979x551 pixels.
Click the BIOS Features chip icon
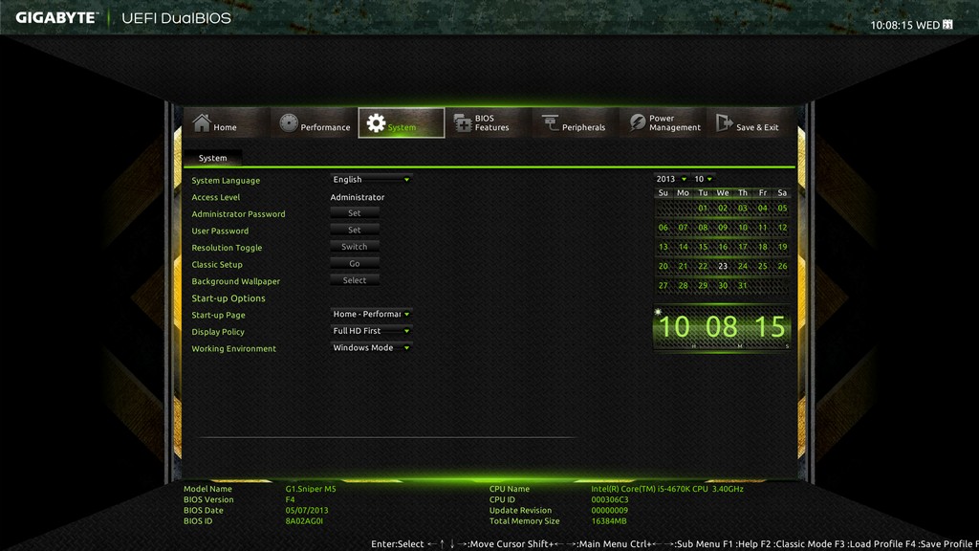(463, 123)
